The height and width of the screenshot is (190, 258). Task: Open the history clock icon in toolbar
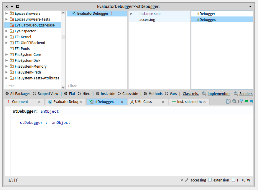coord(240,101)
